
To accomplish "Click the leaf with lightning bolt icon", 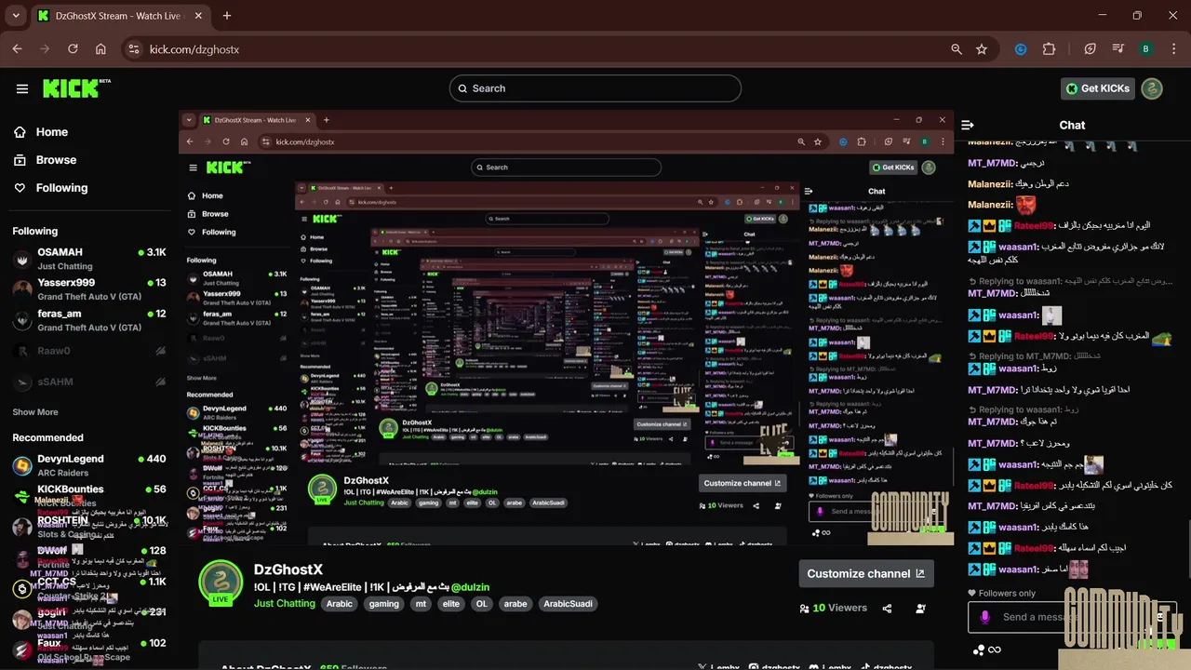I will [x=1091, y=49].
